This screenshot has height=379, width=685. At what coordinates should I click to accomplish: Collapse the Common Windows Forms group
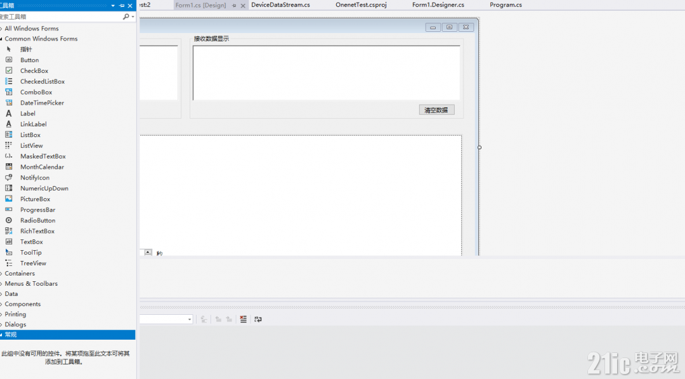click(1, 39)
